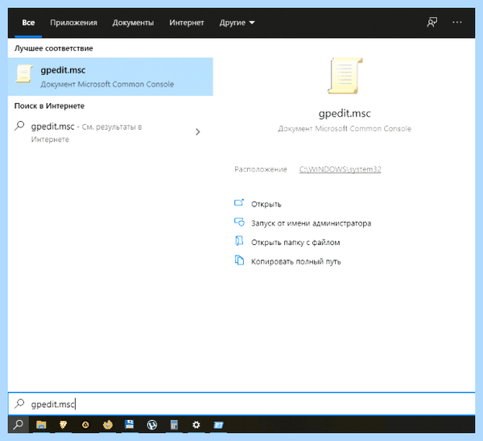The image size is (483, 441).
Task: Select the Интернет tab
Action: pyautogui.click(x=187, y=23)
